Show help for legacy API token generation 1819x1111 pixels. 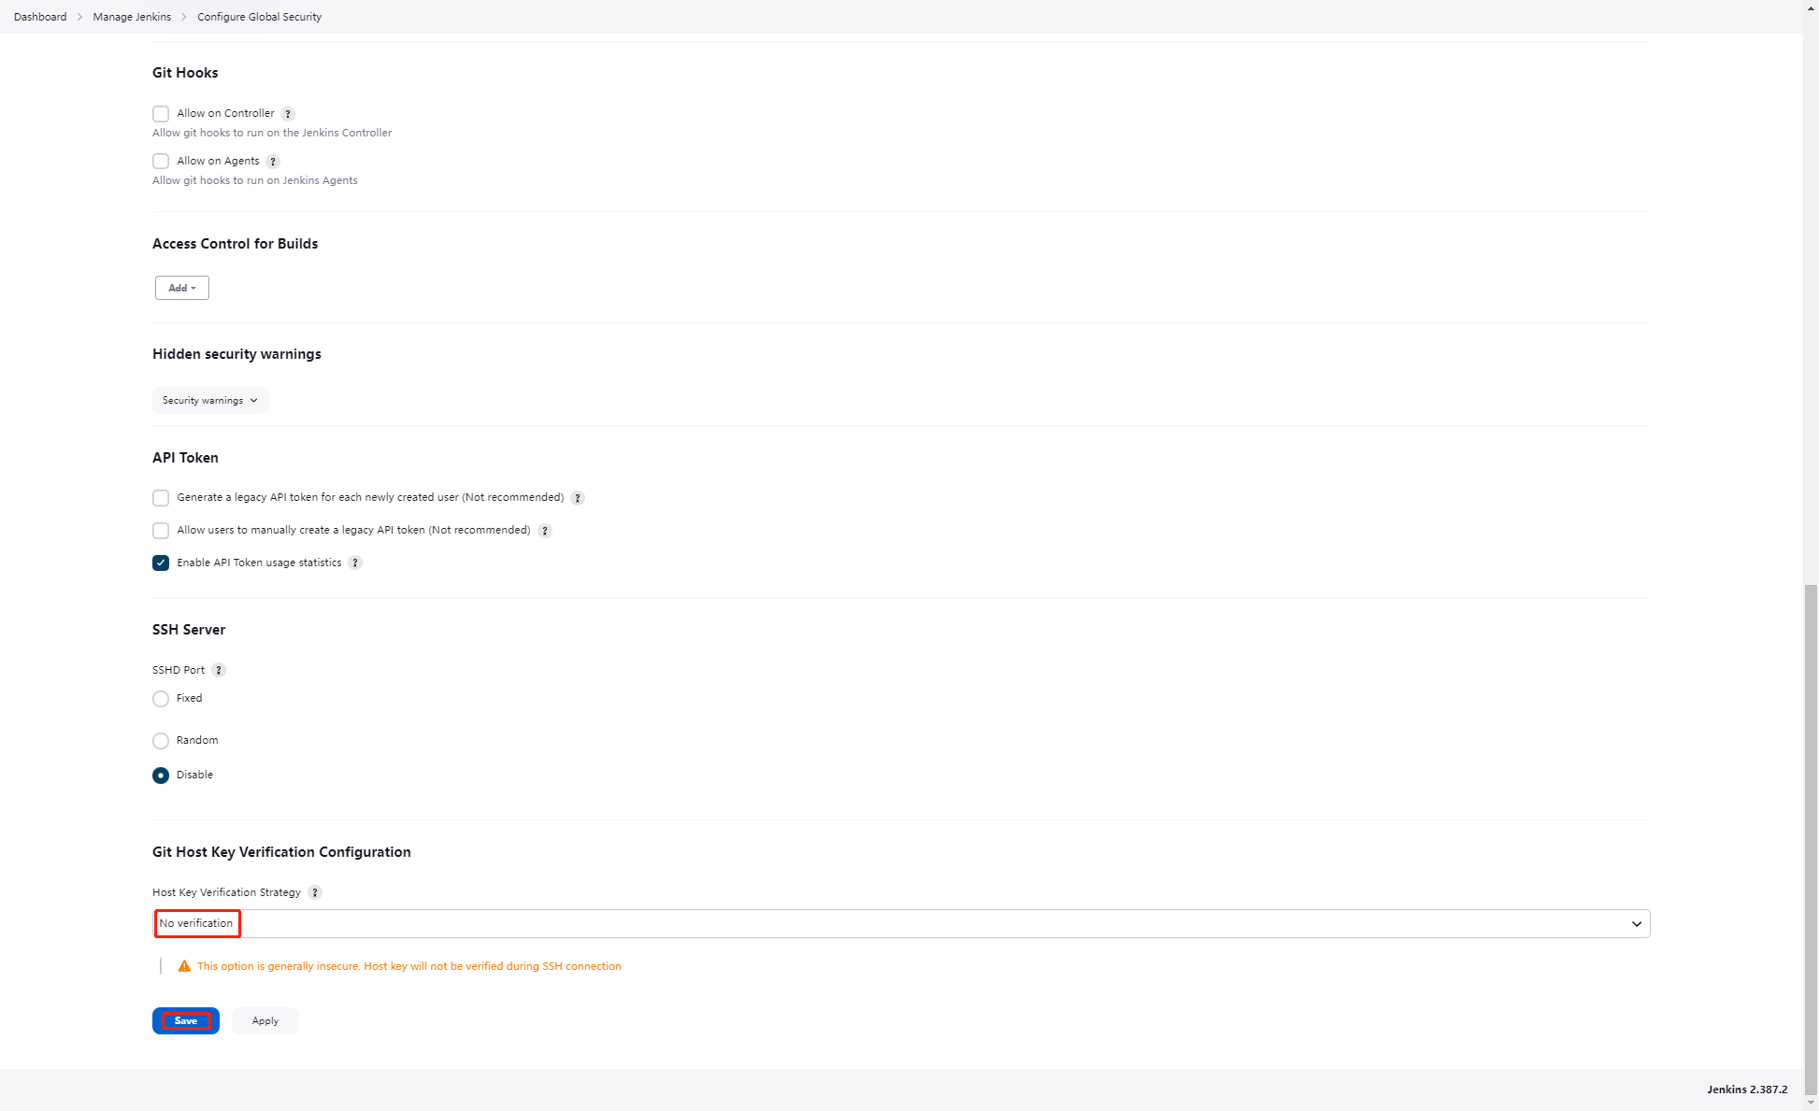[578, 498]
